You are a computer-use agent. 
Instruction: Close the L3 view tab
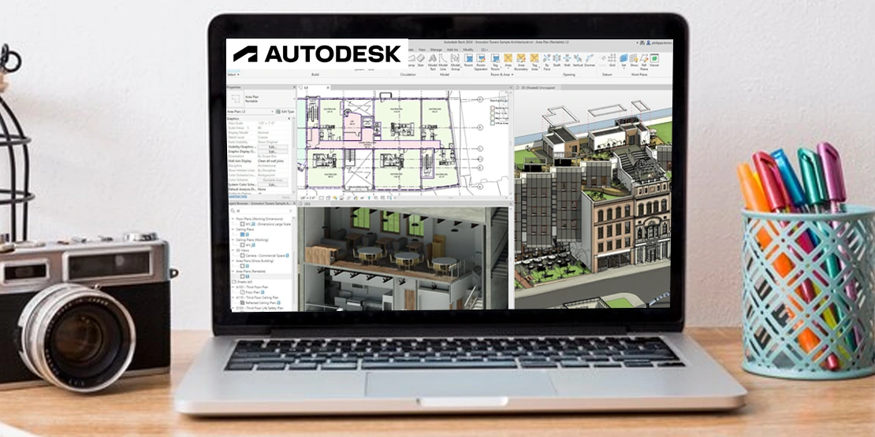(x=328, y=87)
